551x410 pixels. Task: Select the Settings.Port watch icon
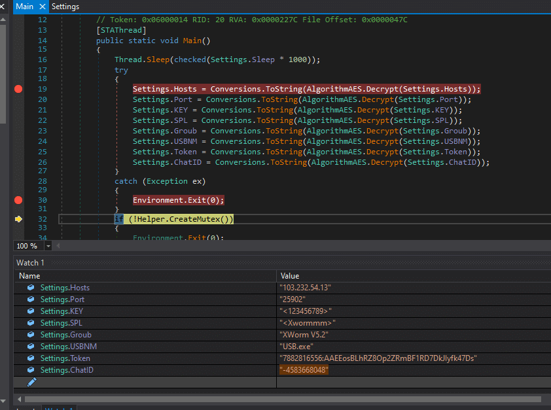[x=31, y=299]
